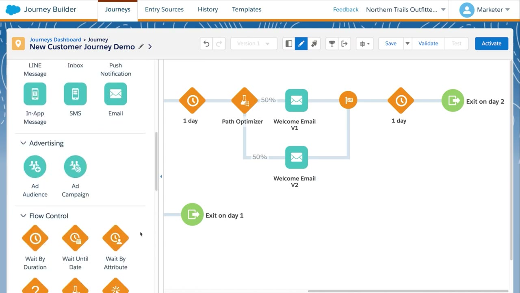This screenshot has height=293, width=520.
Task: Collapse the Flow Control section
Action: point(23,216)
